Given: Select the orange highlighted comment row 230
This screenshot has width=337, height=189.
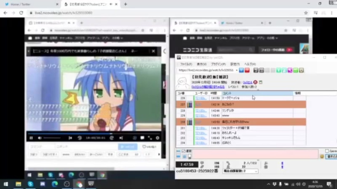Looking at the screenshot, I should pyautogui.click(x=241, y=122).
